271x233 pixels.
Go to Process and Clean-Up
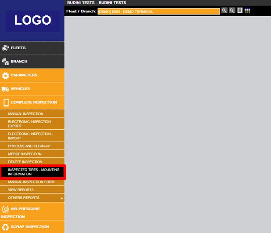pos(30,146)
